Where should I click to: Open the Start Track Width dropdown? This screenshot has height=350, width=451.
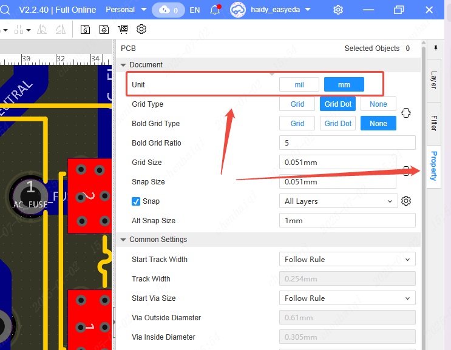[x=347, y=259]
